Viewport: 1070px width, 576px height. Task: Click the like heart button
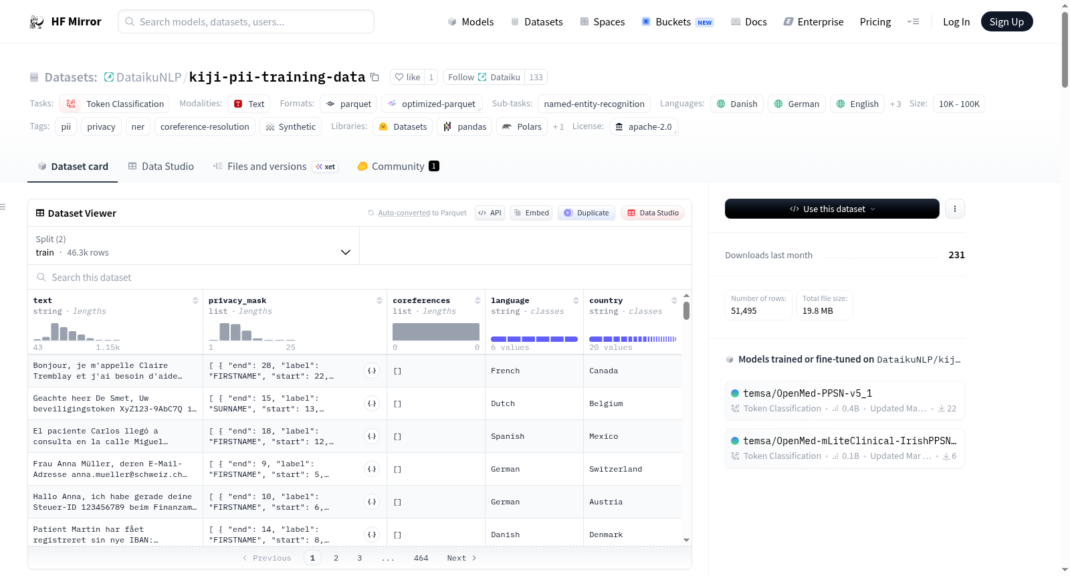tap(407, 78)
